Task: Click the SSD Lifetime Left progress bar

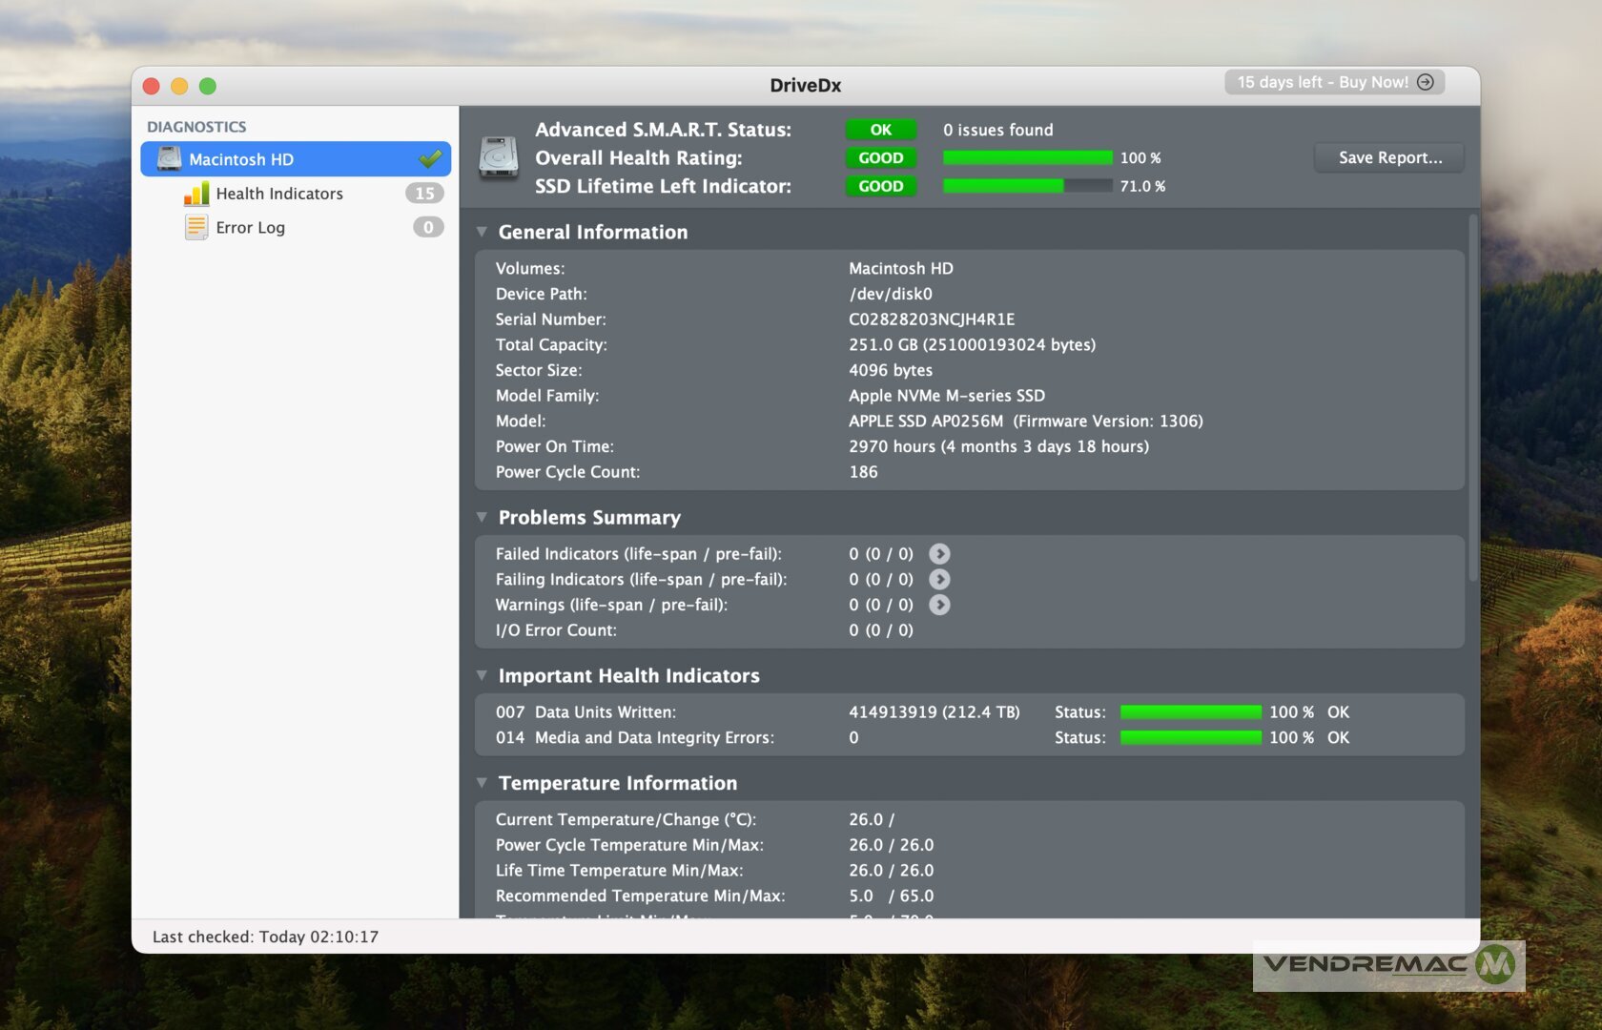Action: coord(1027,186)
